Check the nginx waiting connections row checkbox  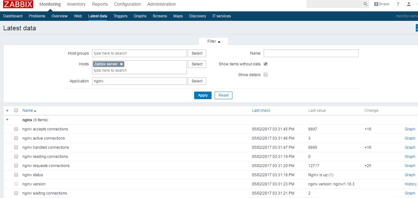16,193
